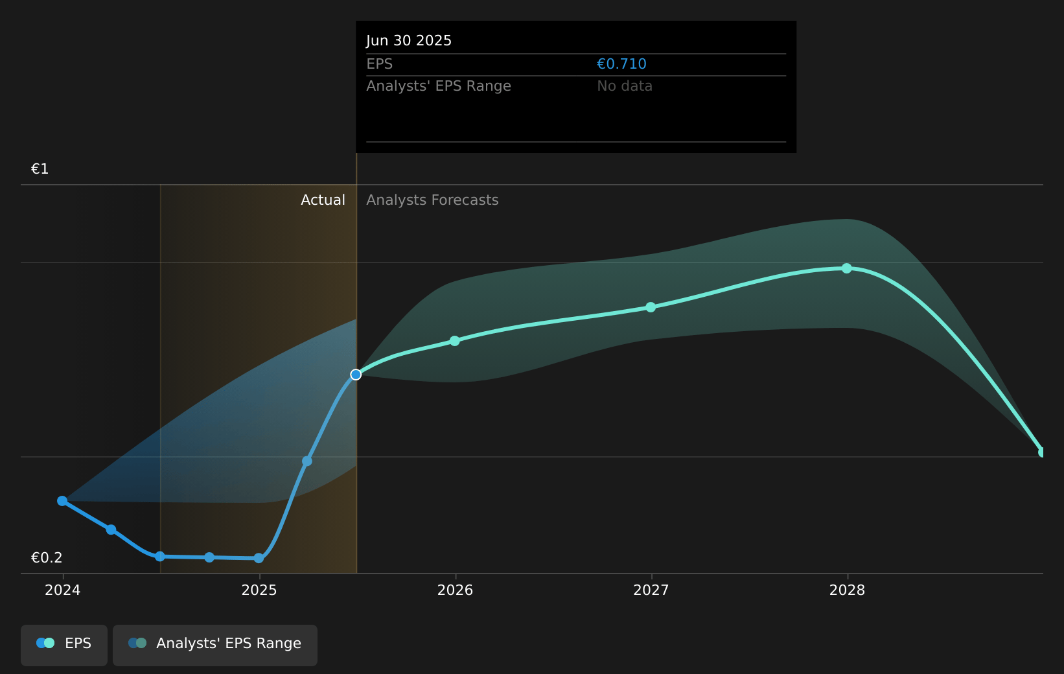Click the €0.710 EPS value in tooltip

(621, 64)
